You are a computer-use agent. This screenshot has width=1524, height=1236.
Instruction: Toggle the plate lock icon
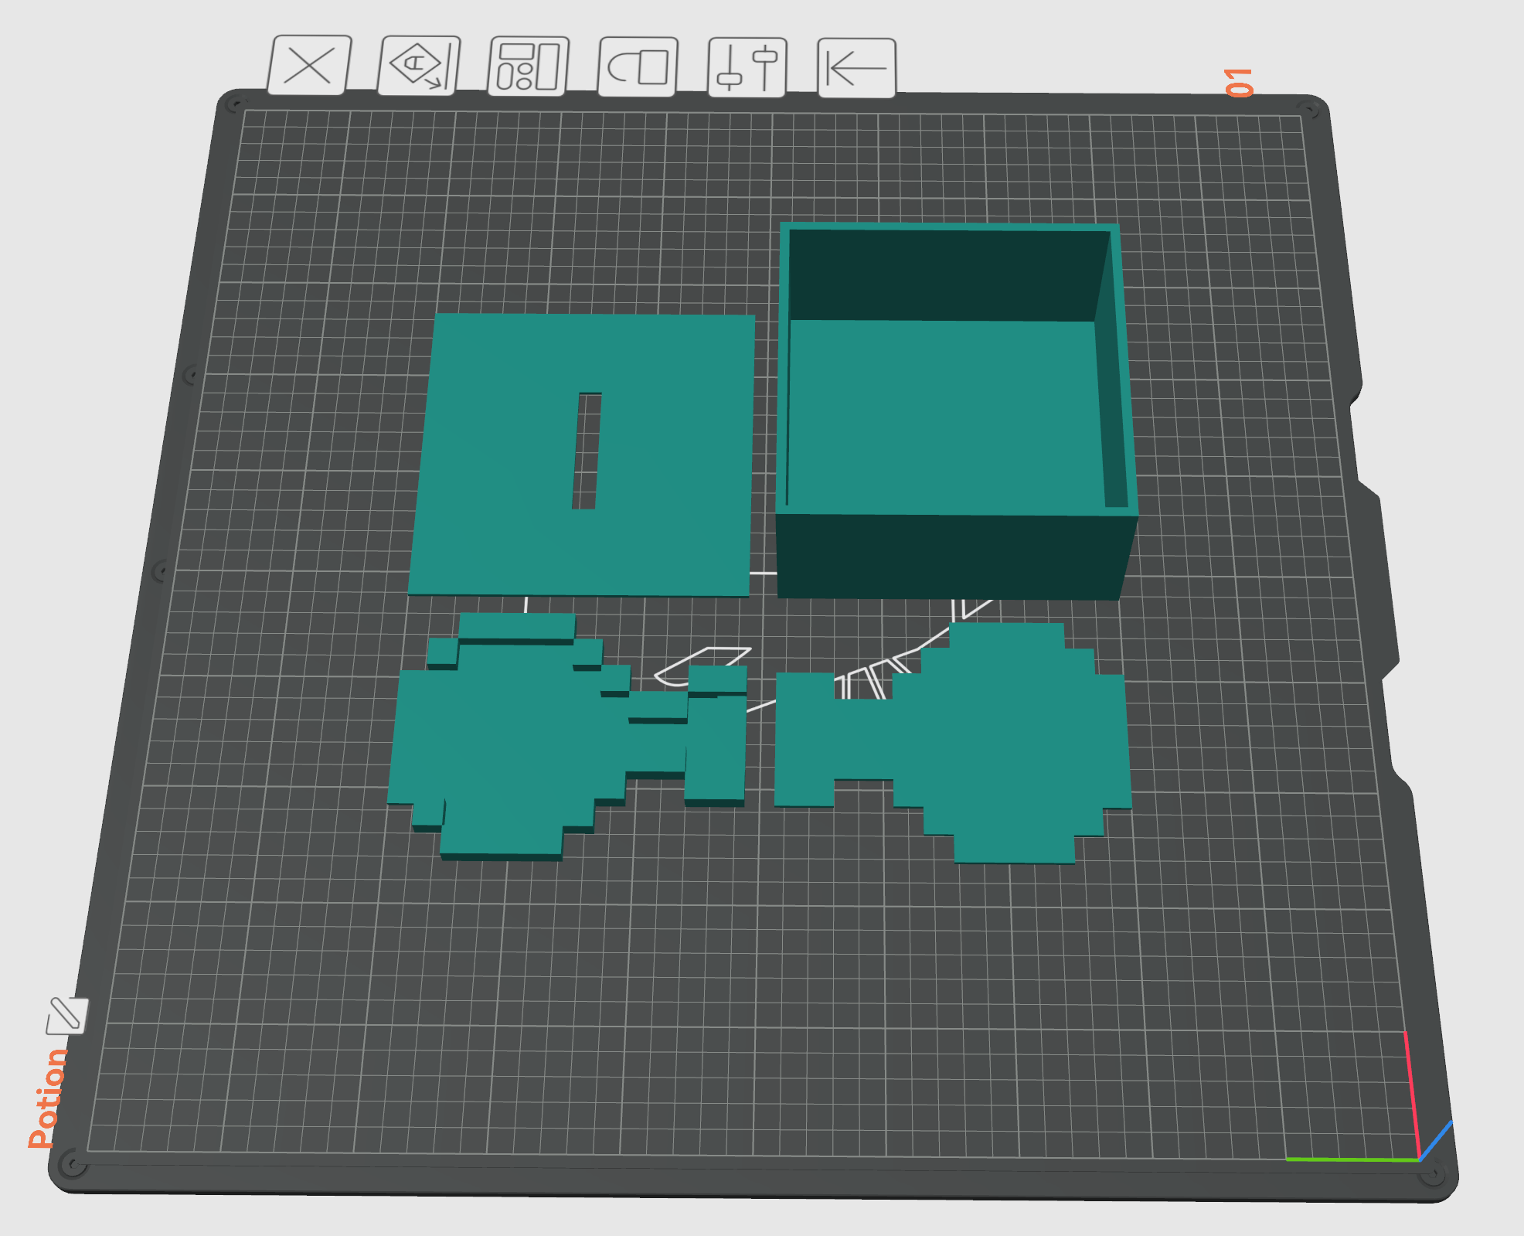tap(638, 67)
